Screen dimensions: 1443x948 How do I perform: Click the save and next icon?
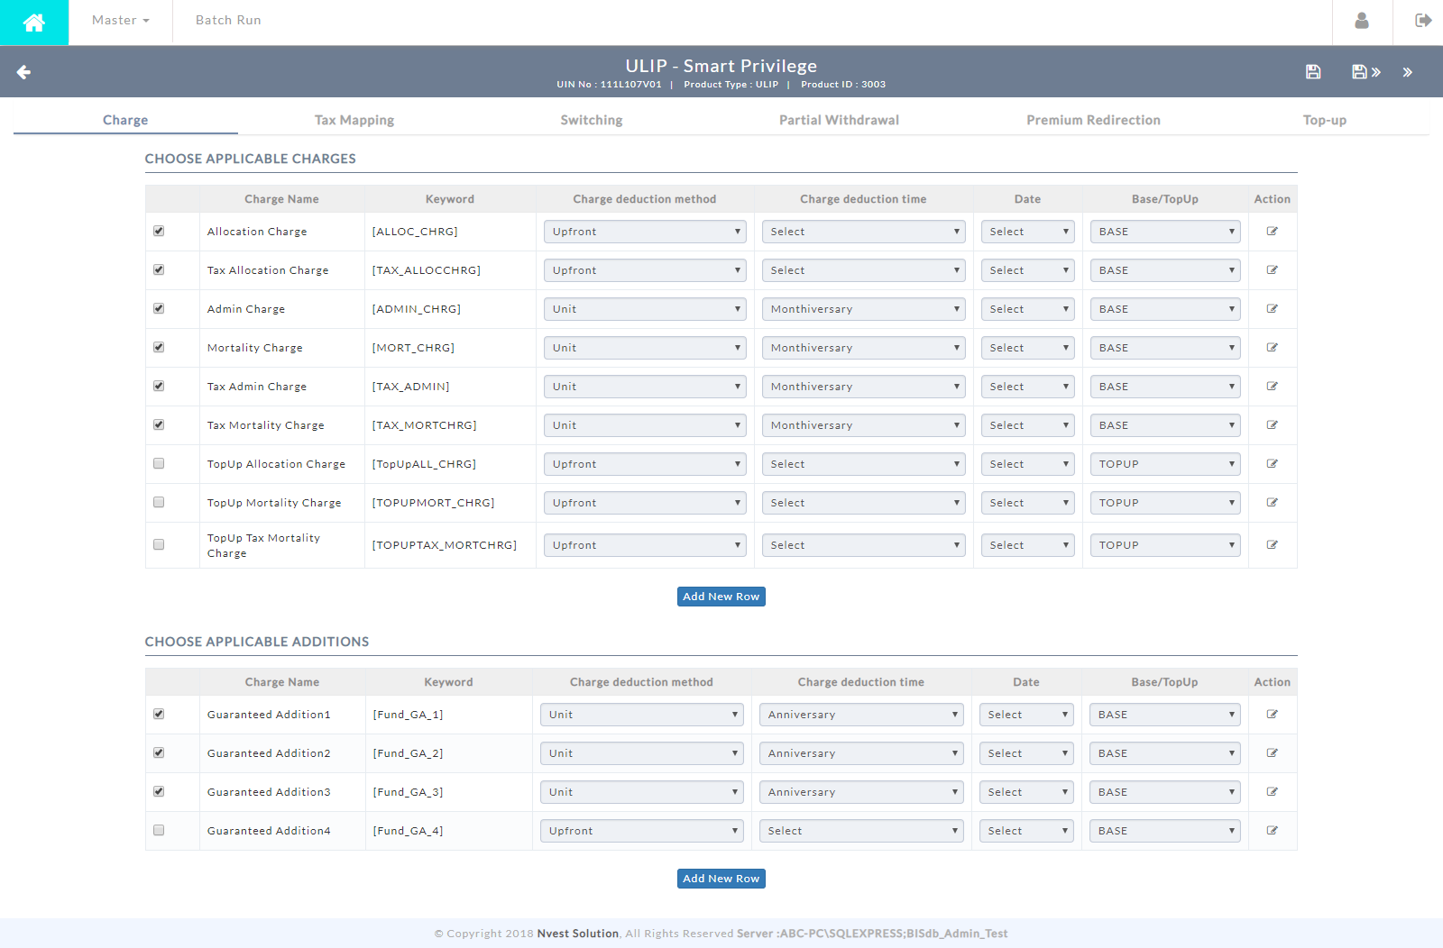click(1365, 72)
